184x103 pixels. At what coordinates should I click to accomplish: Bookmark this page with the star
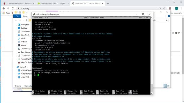[164, 8]
